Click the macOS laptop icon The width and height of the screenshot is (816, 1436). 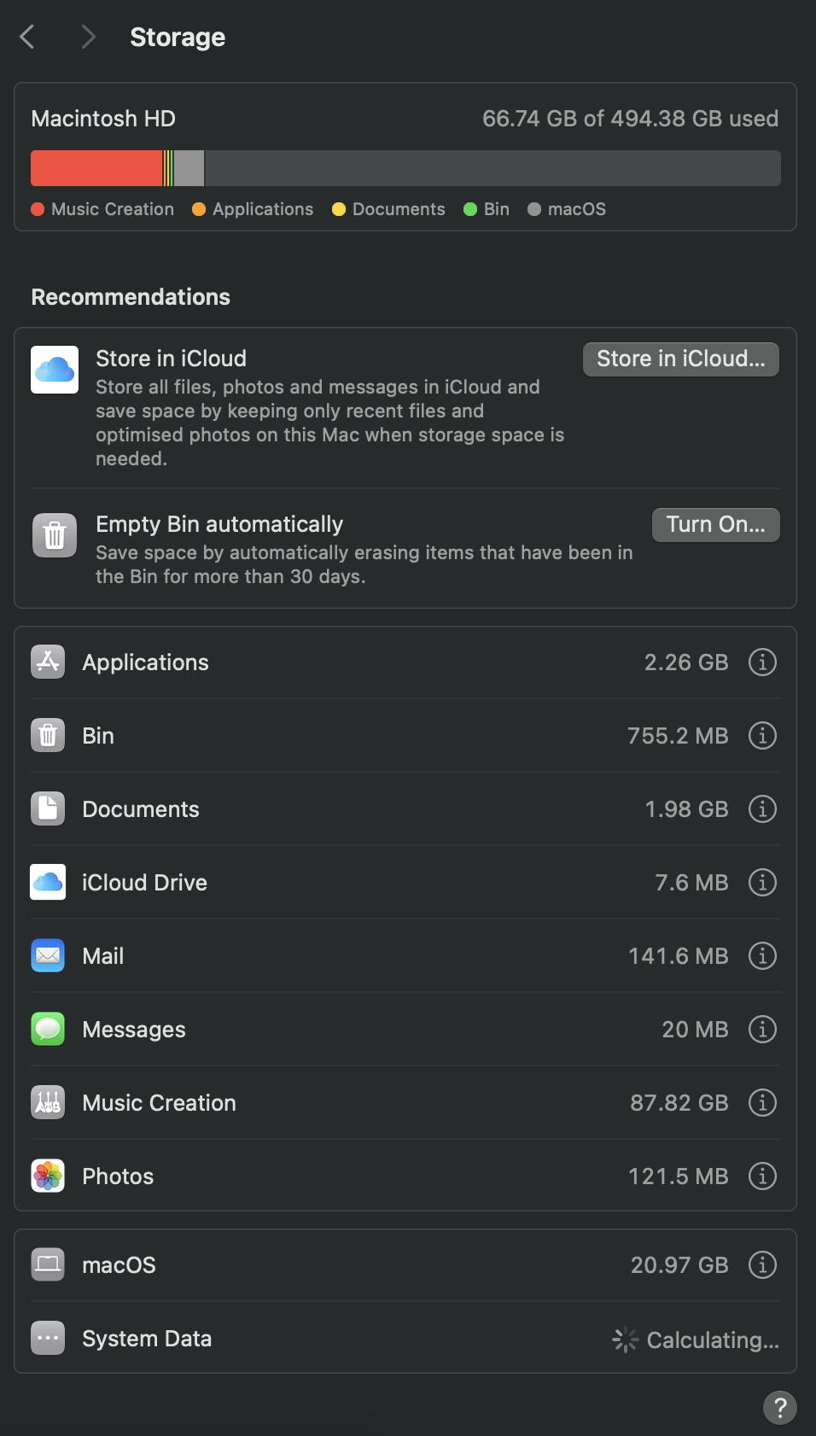pos(48,1264)
